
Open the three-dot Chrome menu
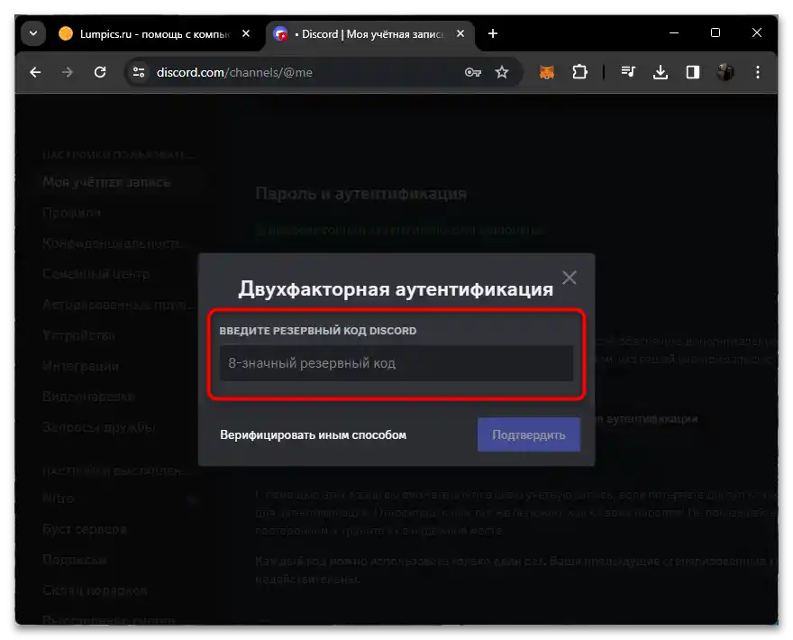pos(758,73)
